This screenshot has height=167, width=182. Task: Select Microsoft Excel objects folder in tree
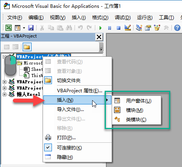33,63
